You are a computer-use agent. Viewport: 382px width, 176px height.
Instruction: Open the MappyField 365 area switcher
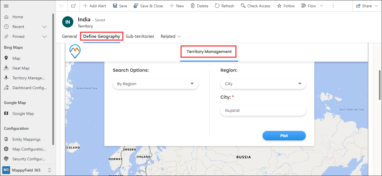(x=28, y=170)
